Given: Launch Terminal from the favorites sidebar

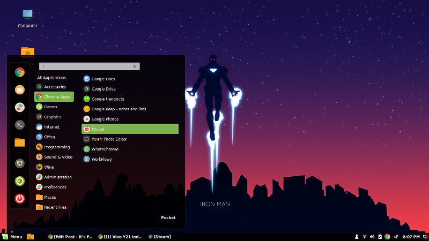Looking at the screenshot, I should (x=20, y=125).
